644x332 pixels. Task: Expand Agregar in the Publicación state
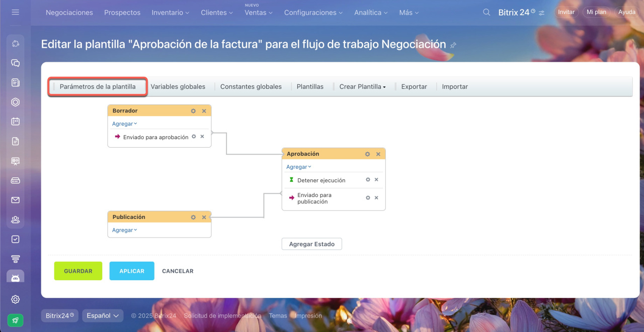point(124,230)
